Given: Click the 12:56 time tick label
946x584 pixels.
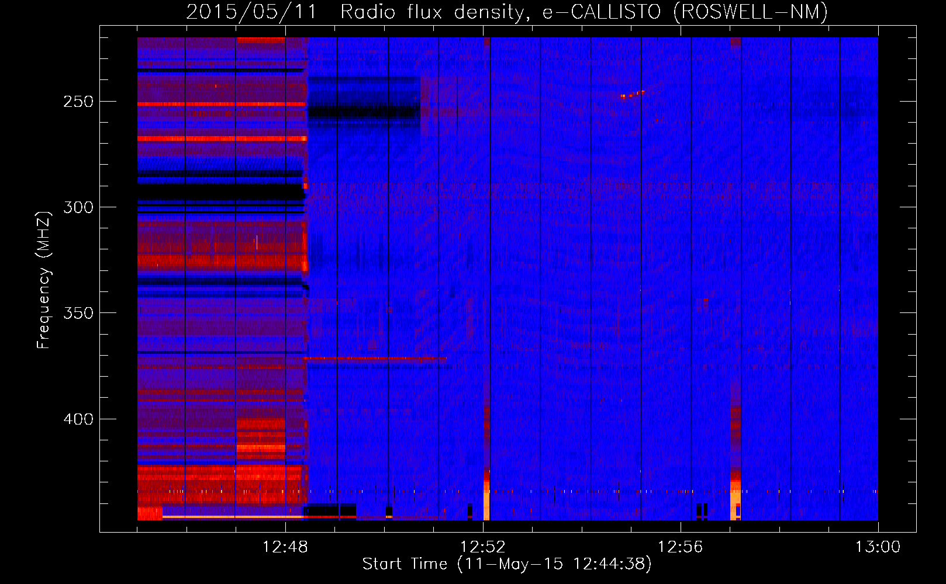Looking at the screenshot, I should pyautogui.click(x=681, y=547).
